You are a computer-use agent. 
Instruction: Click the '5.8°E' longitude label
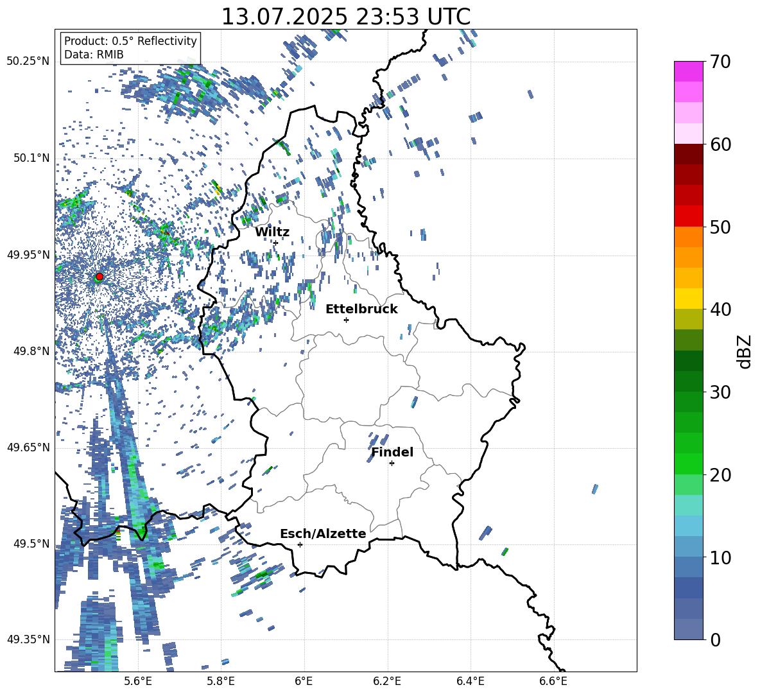pyautogui.click(x=221, y=681)
